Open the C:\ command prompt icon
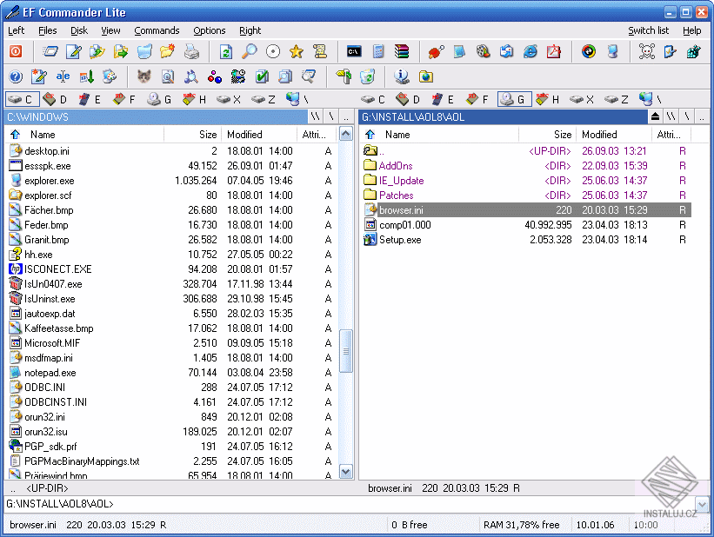This screenshot has width=714, height=537. point(354,51)
